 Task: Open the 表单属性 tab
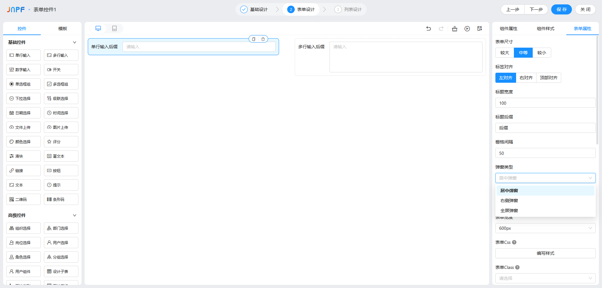point(583,29)
